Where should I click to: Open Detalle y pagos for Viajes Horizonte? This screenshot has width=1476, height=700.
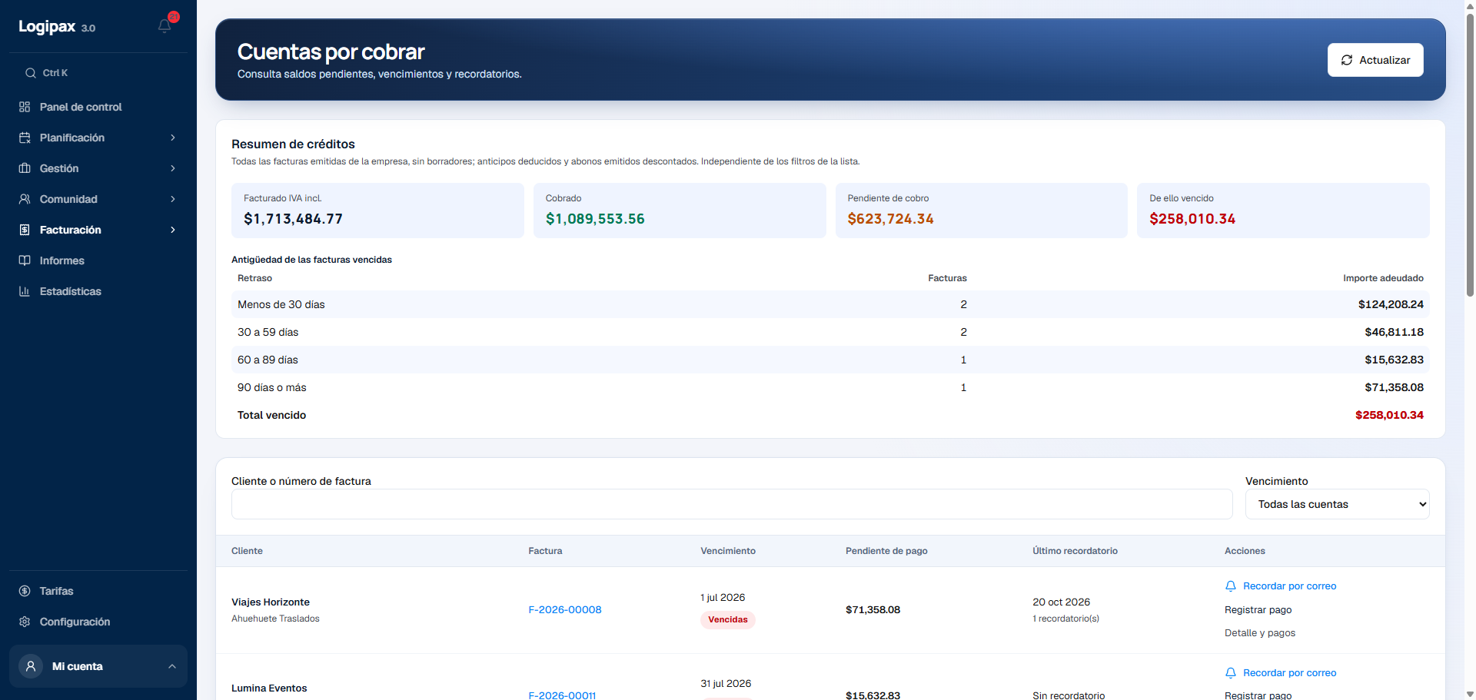coord(1260,633)
